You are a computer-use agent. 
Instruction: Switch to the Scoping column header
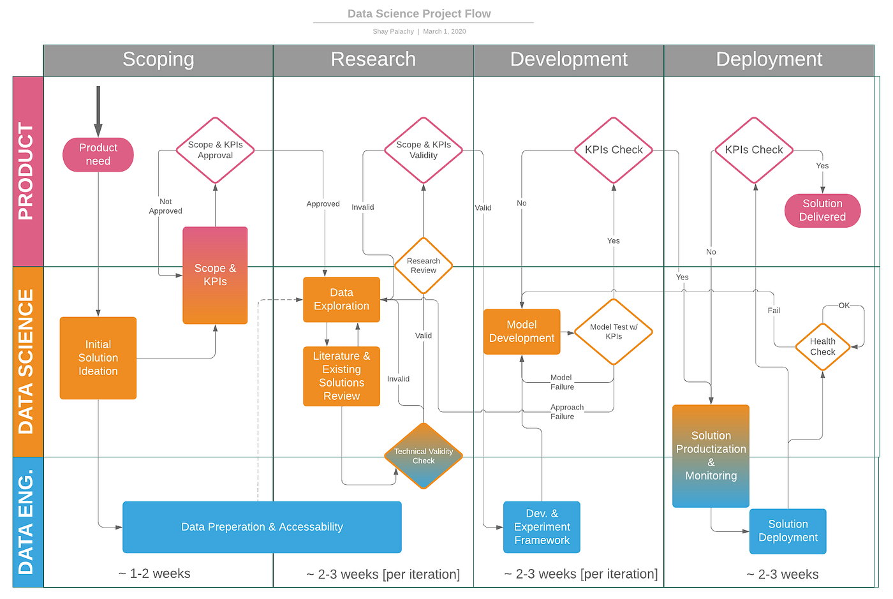pos(158,59)
